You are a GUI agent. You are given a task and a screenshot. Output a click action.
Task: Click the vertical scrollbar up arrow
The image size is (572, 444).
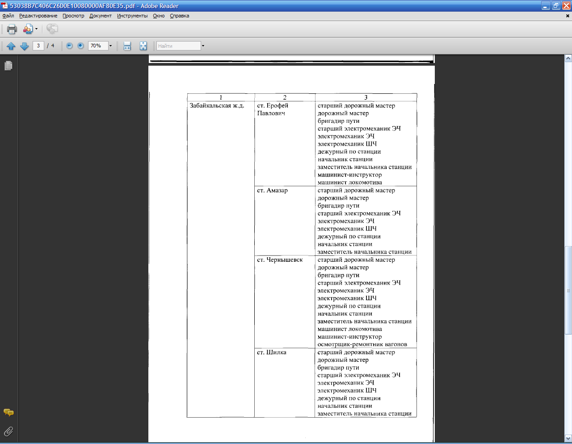click(x=568, y=59)
